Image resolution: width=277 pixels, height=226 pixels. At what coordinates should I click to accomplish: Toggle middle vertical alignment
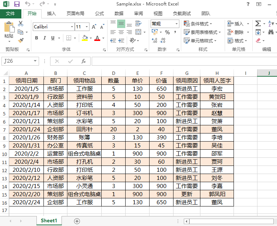[x=121, y=24]
